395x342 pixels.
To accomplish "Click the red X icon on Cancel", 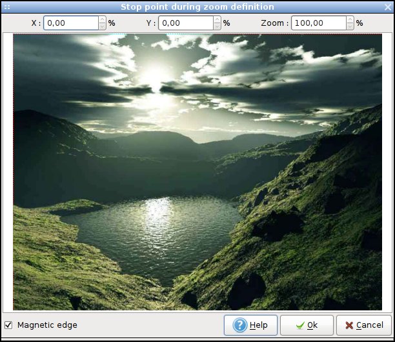I will 349,325.
